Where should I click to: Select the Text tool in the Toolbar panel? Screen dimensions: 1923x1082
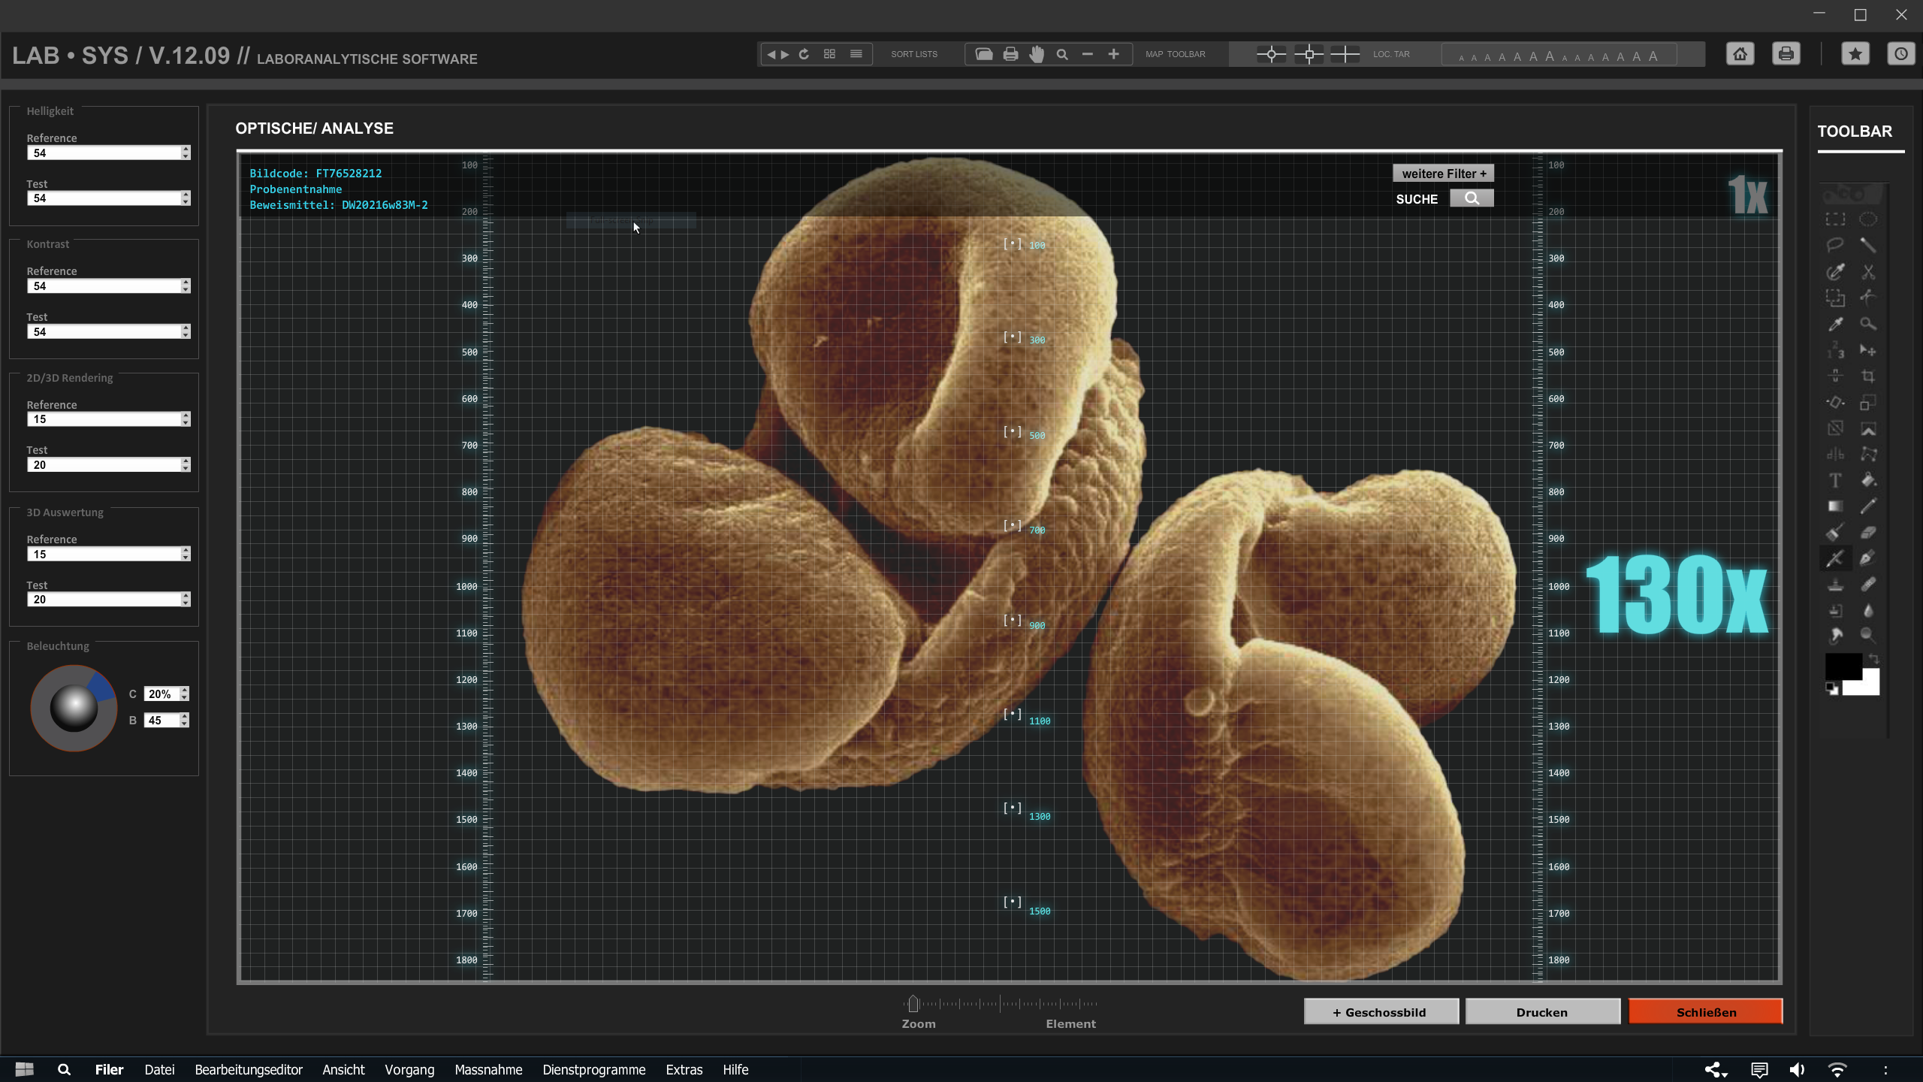pyautogui.click(x=1835, y=480)
